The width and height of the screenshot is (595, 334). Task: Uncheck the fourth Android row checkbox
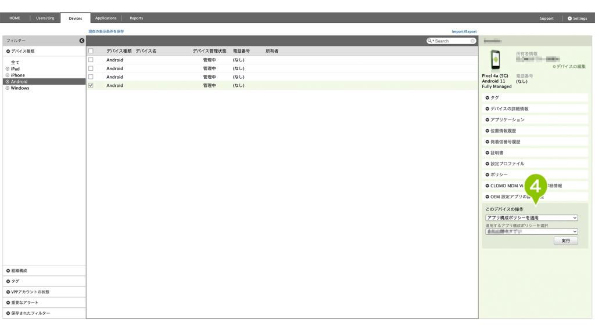click(x=91, y=86)
